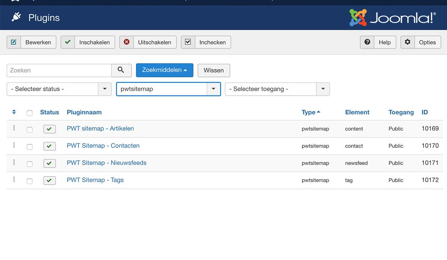Click drag handle of PWT Sitemap - Tags row
The height and width of the screenshot is (260, 447).
(x=14, y=180)
